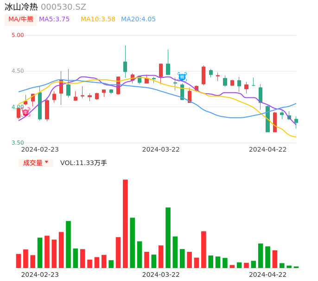Select the tallest green volume bar
318x281 pixels.
click(168, 237)
